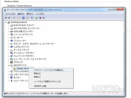Screen dimensions: 131x98
Task: Click the monitor (モニター) device icon
Action: coord(11,78)
